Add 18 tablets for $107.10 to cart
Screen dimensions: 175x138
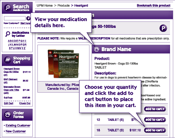pos(155,130)
